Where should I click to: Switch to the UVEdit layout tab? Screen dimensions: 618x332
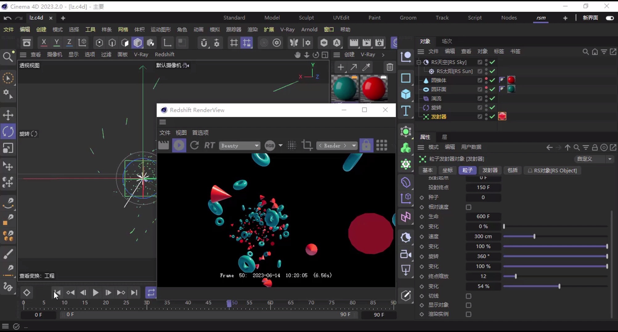click(341, 18)
